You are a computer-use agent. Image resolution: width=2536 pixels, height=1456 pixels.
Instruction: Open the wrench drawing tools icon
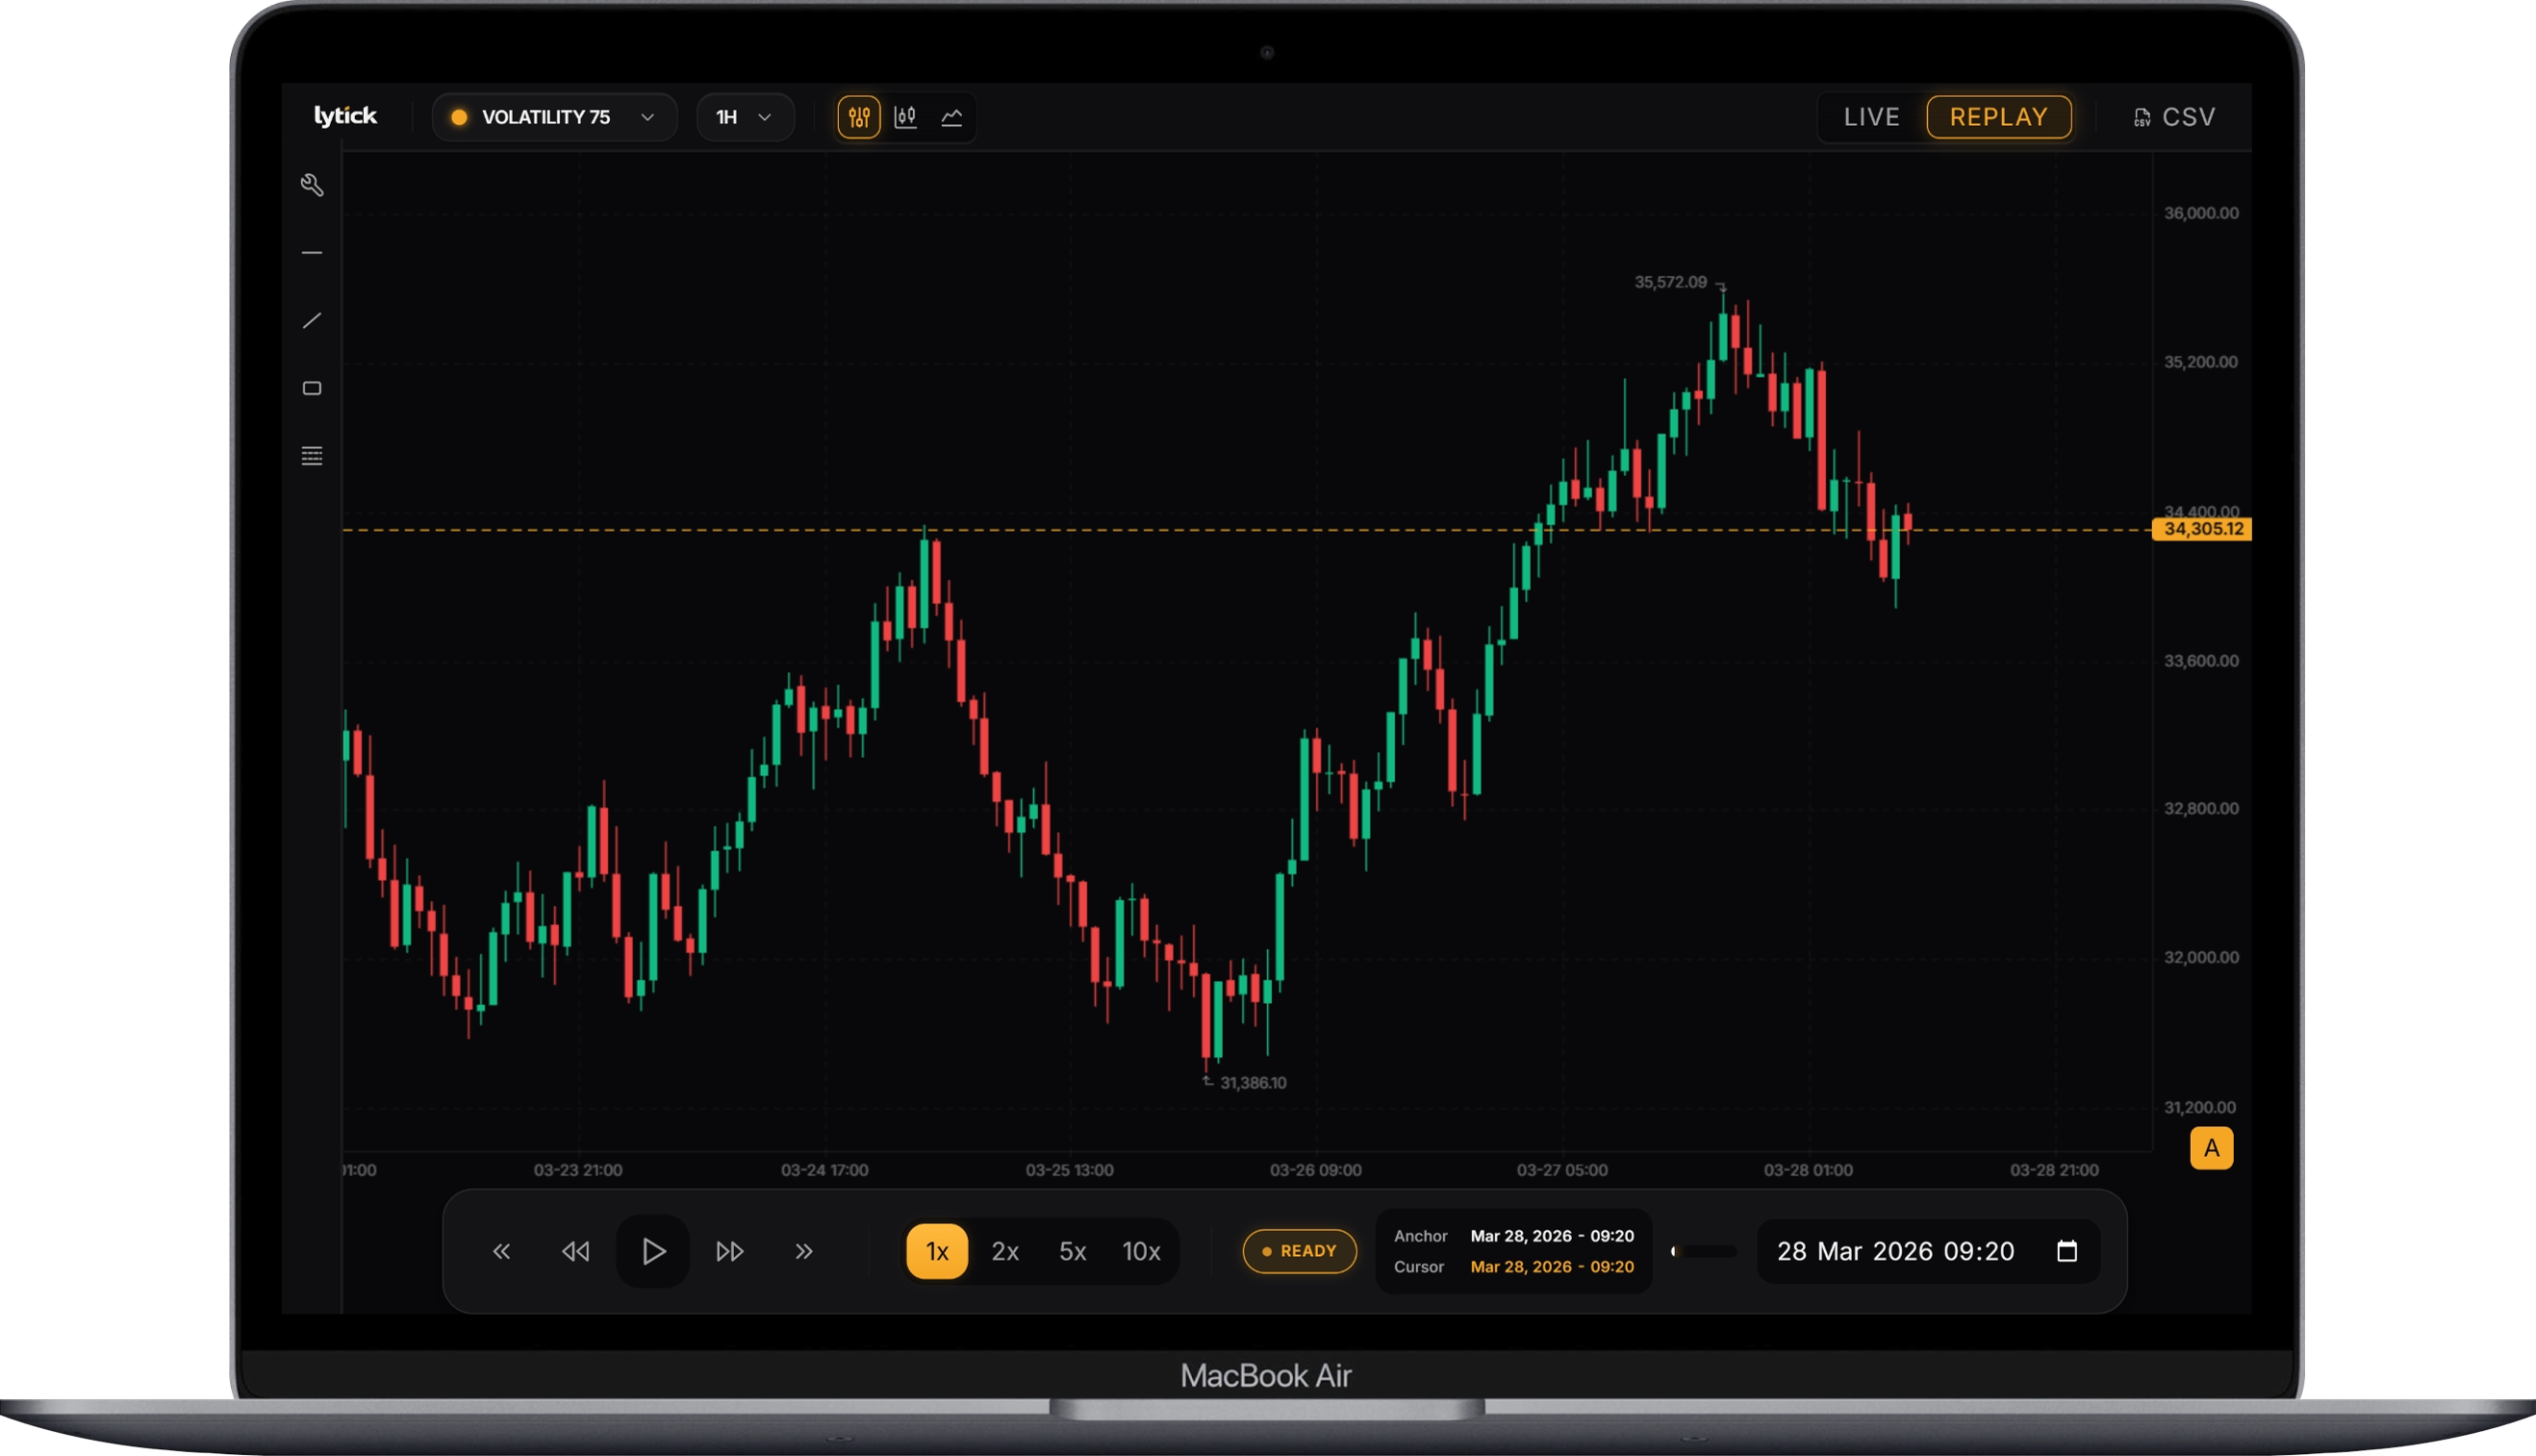[312, 185]
